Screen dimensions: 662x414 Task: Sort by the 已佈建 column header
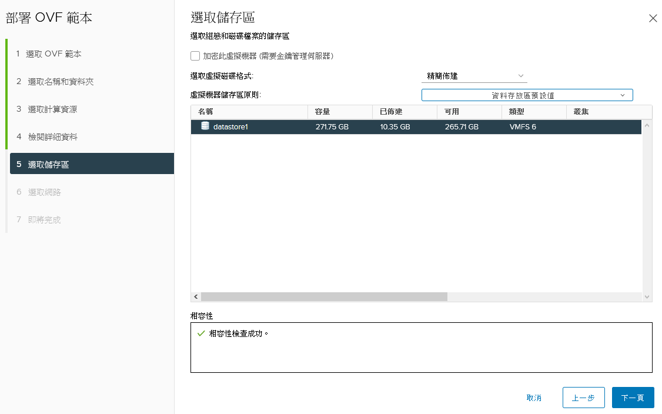(404, 112)
